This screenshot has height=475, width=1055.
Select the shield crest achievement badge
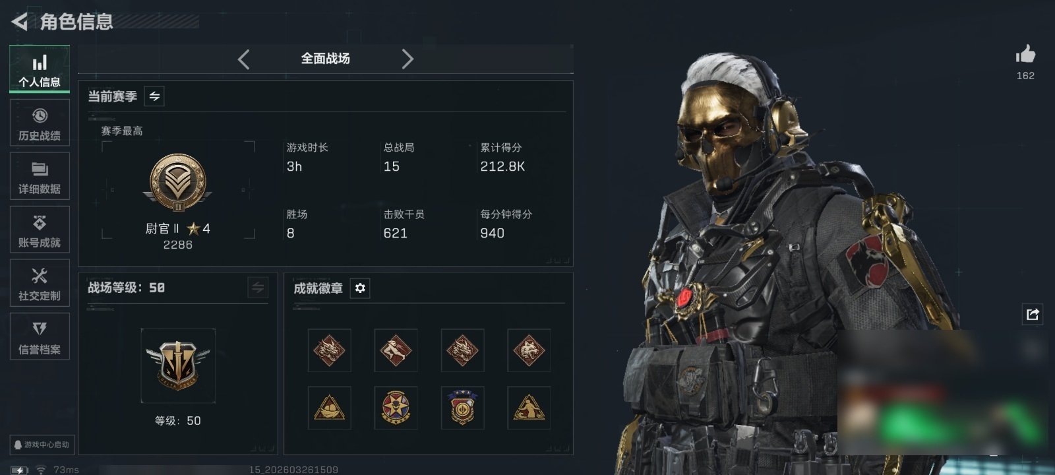[x=462, y=408]
